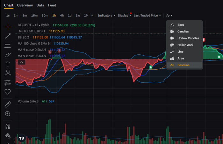Click the 111515.90 mark price value
Viewport: 223px width, 144px height.
pyautogui.click(x=57, y=31)
